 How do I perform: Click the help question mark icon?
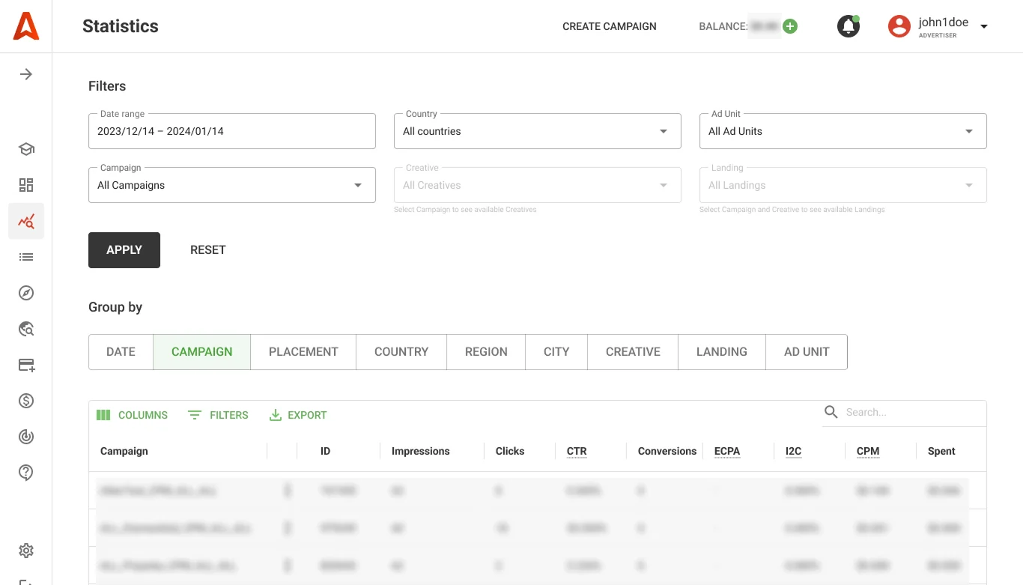click(x=26, y=473)
